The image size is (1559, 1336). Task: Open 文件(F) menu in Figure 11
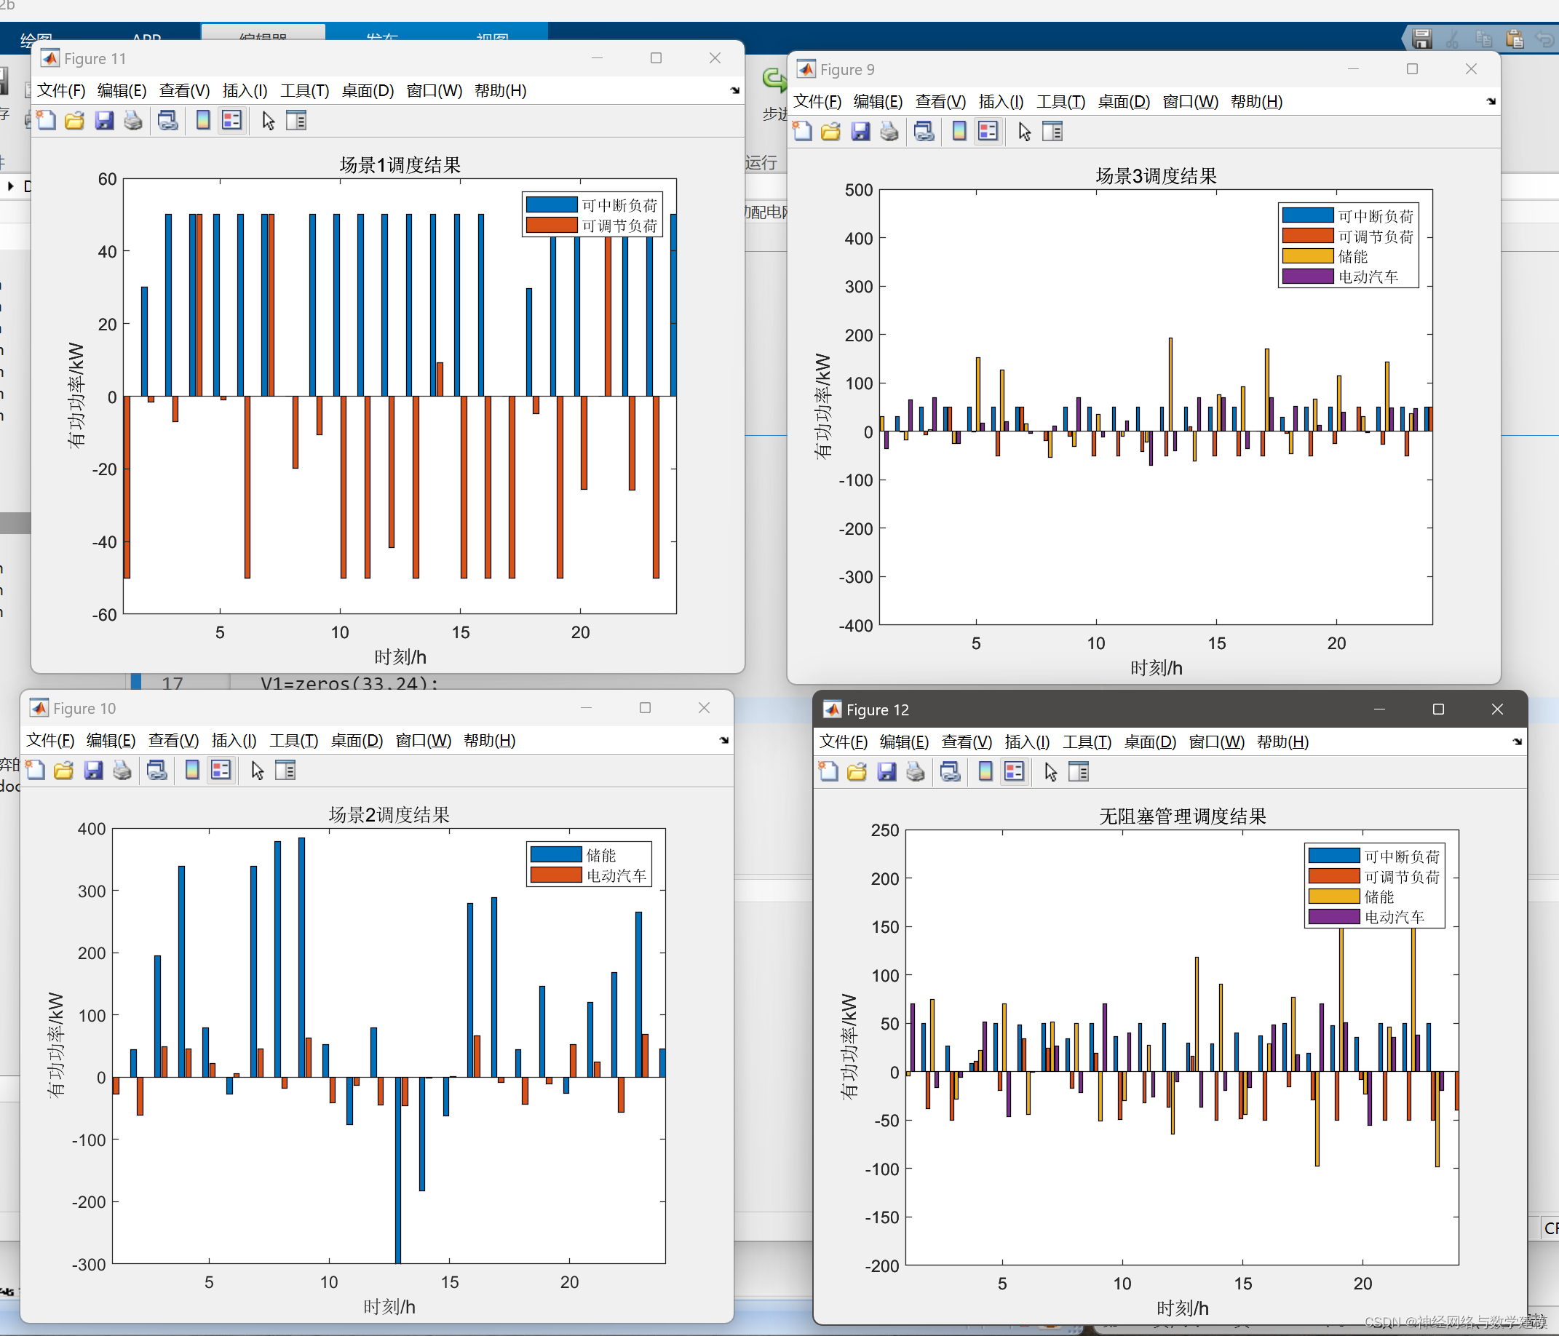62,91
